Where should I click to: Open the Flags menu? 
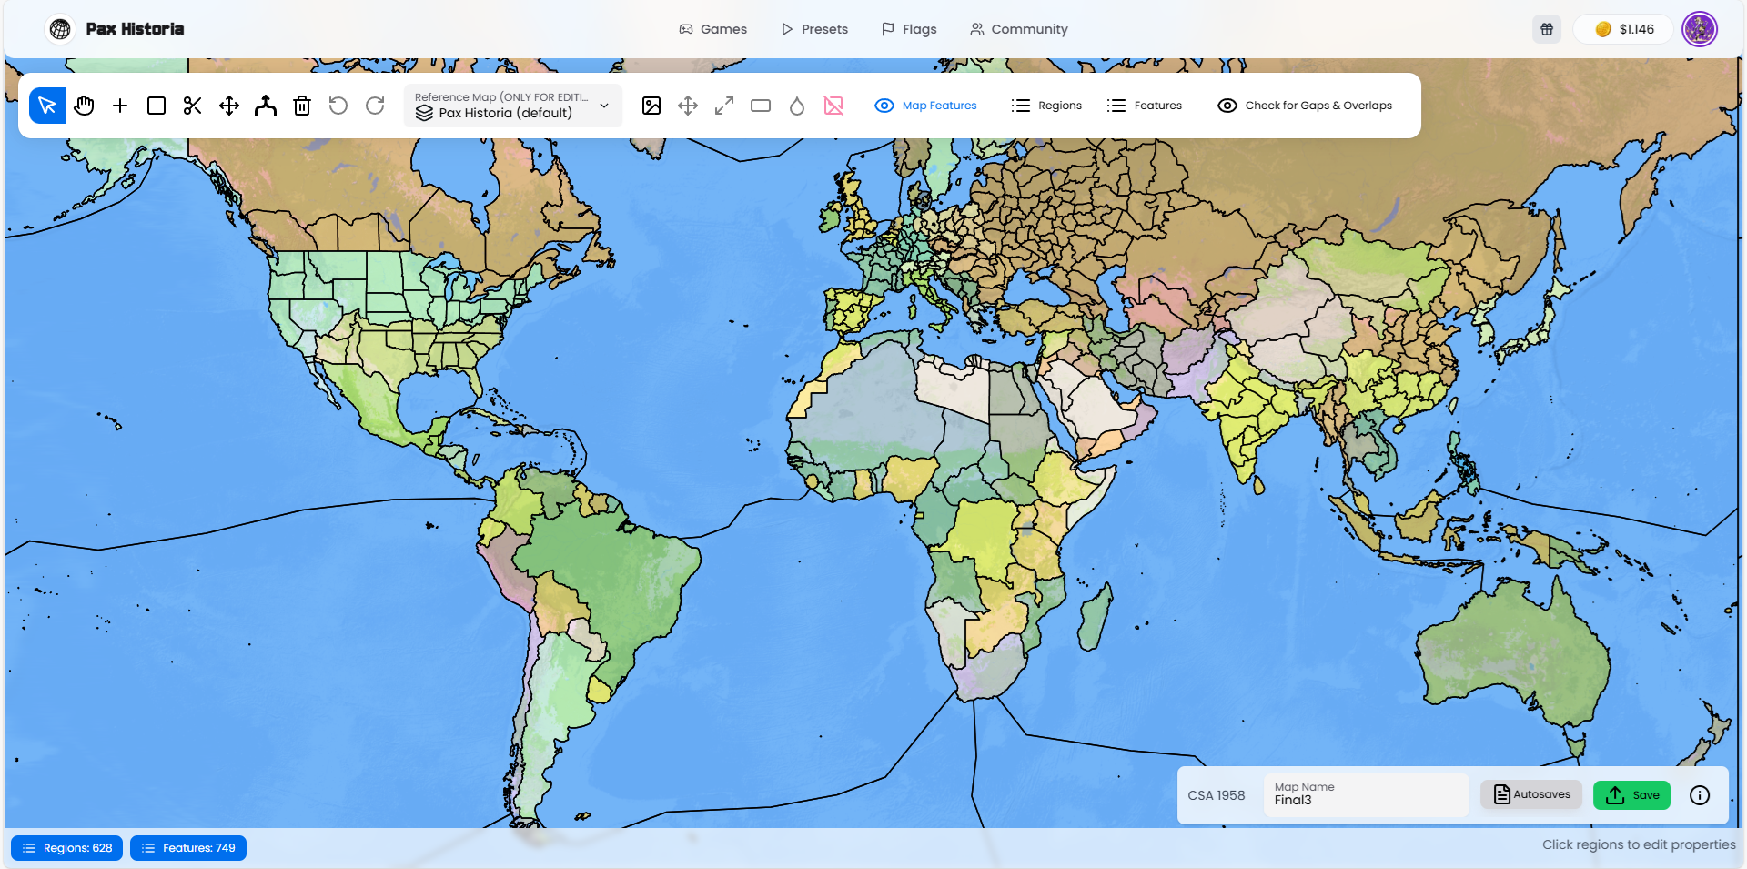point(909,29)
